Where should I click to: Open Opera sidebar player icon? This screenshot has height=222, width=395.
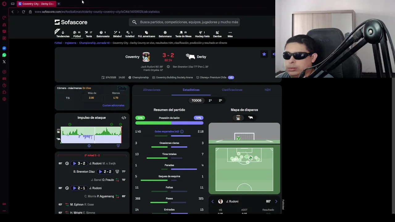[x=4, y=72]
